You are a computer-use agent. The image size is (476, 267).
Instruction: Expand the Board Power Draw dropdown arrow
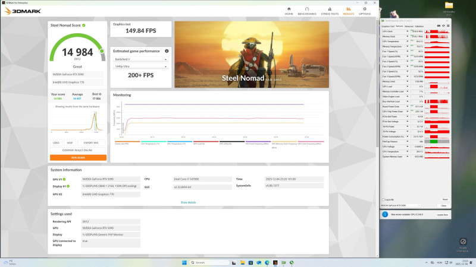pyautogui.click(x=408, y=107)
